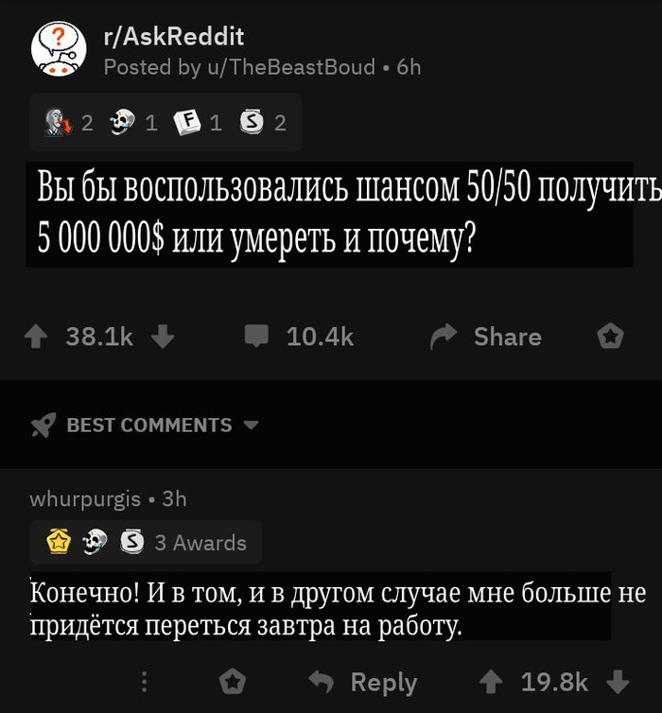Open the 10.4k comments icon
Screen dimensions: 662x713
pos(256,336)
